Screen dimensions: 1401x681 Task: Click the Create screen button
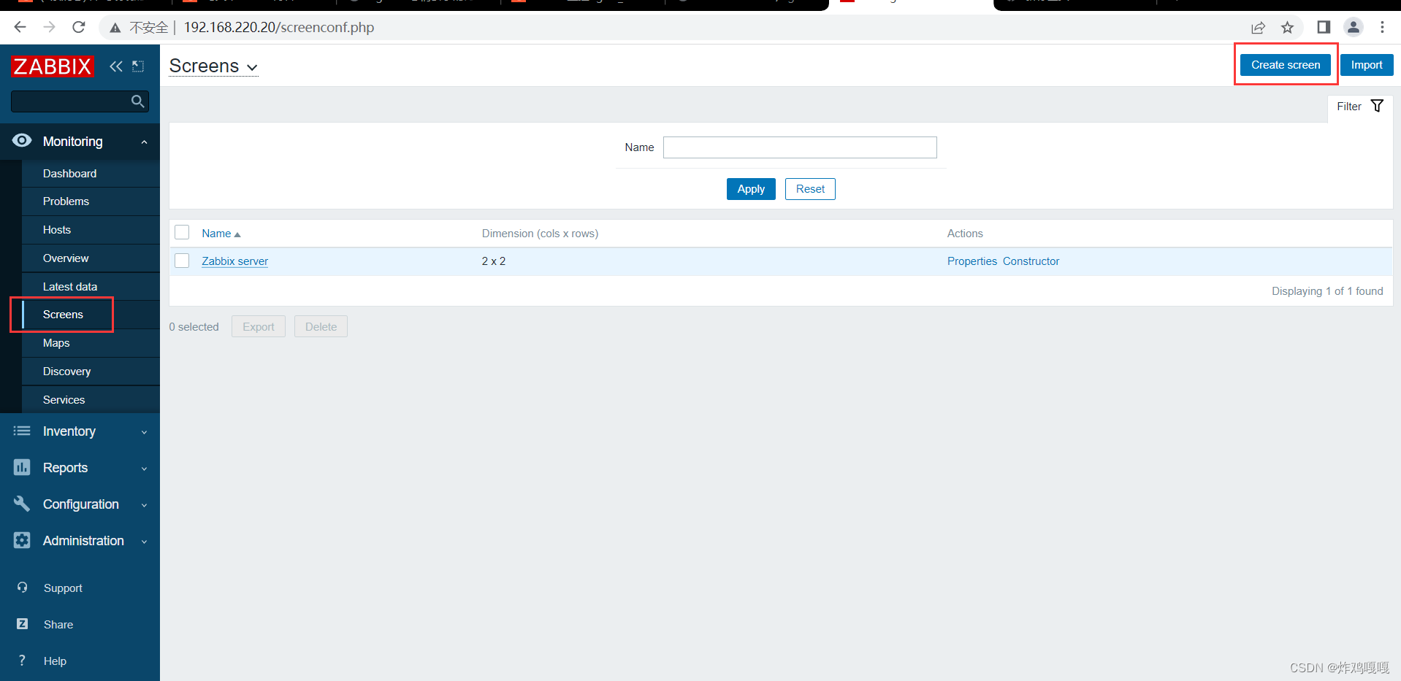1286,64
